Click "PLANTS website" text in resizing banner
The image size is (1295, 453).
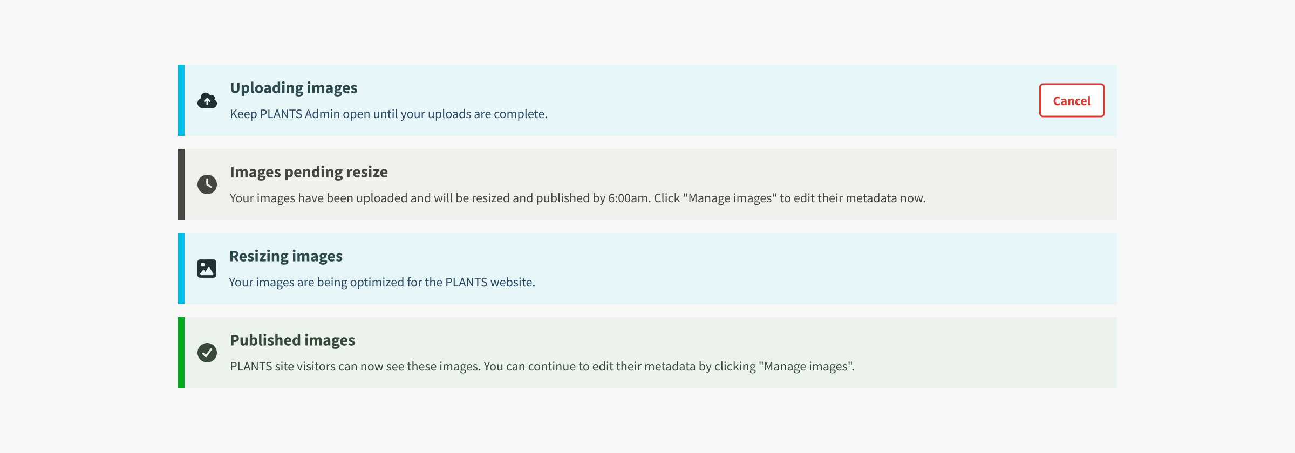point(489,283)
